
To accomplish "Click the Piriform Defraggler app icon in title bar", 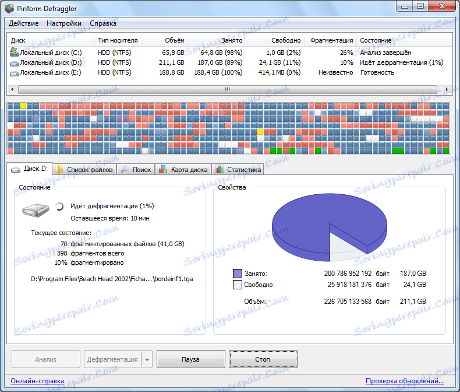I will [x=9, y=9].
